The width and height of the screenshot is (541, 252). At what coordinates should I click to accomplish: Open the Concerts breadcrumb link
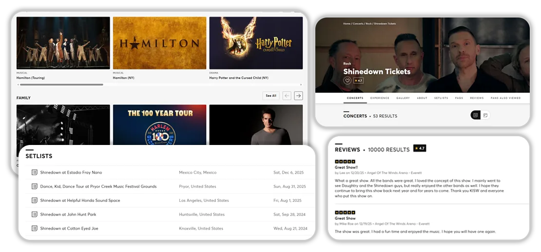pos(358,24)
